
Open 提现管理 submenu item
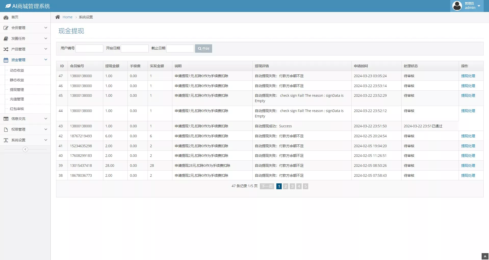pyautogui.click(x=17, y=90)
